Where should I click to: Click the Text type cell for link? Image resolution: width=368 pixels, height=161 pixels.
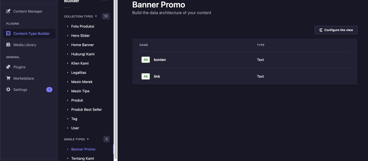click(260, 76)
